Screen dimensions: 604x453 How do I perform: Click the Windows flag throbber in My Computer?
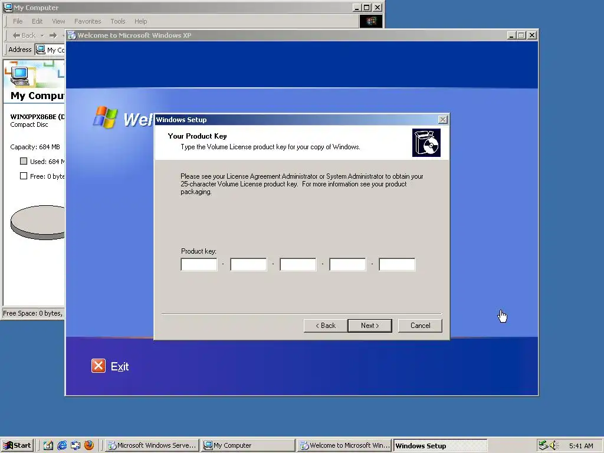(371, 21)
